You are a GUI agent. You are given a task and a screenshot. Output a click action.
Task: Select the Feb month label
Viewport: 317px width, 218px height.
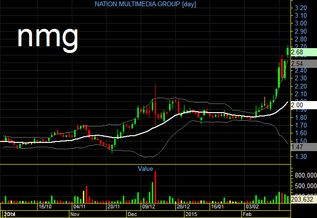tap(247, 214)
